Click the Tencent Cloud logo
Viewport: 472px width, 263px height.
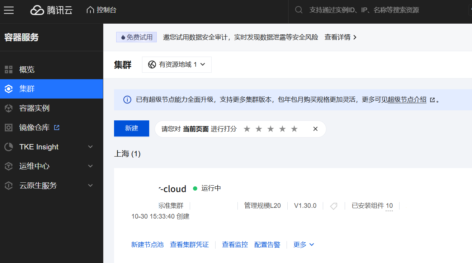click(x=51, y=10)
